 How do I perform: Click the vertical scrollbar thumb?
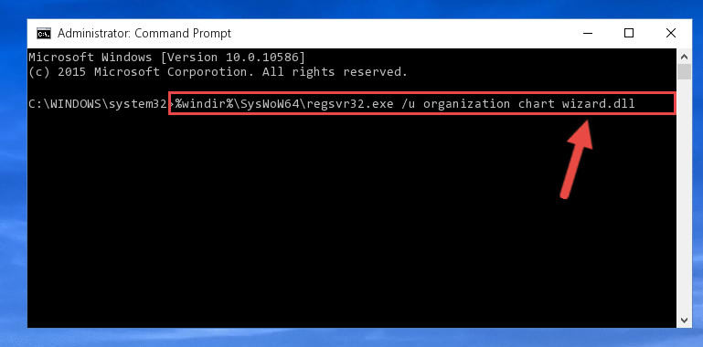click(x=684, y=72)
